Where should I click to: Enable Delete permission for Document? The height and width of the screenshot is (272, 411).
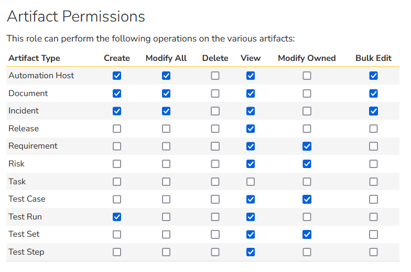click(215, 93)
